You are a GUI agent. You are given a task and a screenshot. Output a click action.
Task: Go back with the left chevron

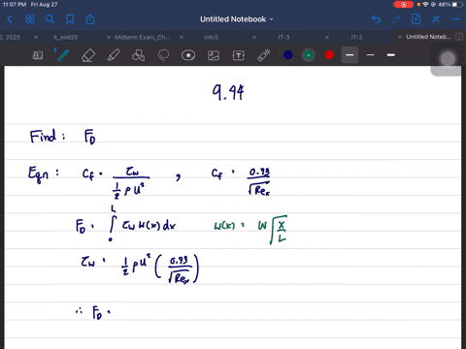[10, 19]
